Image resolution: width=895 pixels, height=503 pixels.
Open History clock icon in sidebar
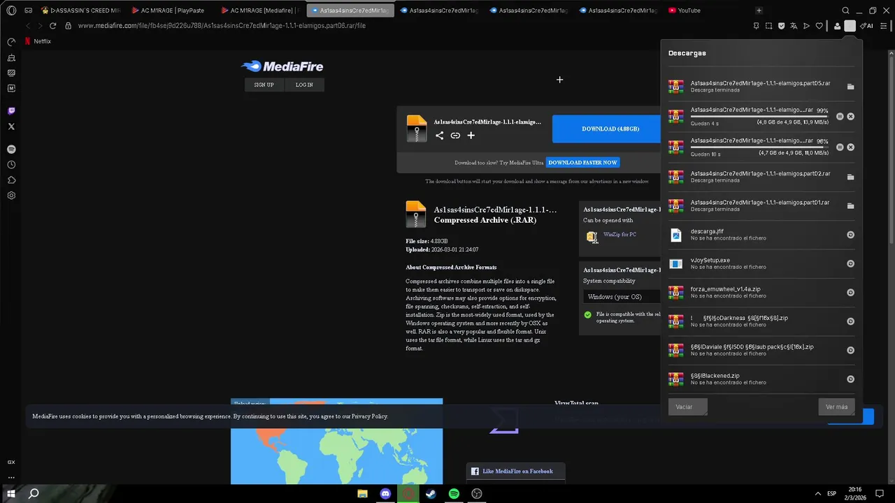11,165
